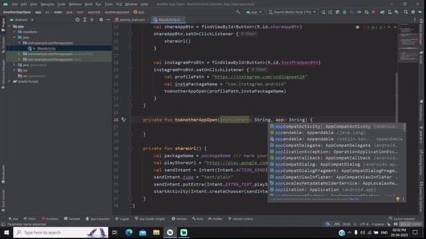Click Select Opened File target icon
This screenshot has height=239, width=426.
pyautogui.click(x=77, y=20)
